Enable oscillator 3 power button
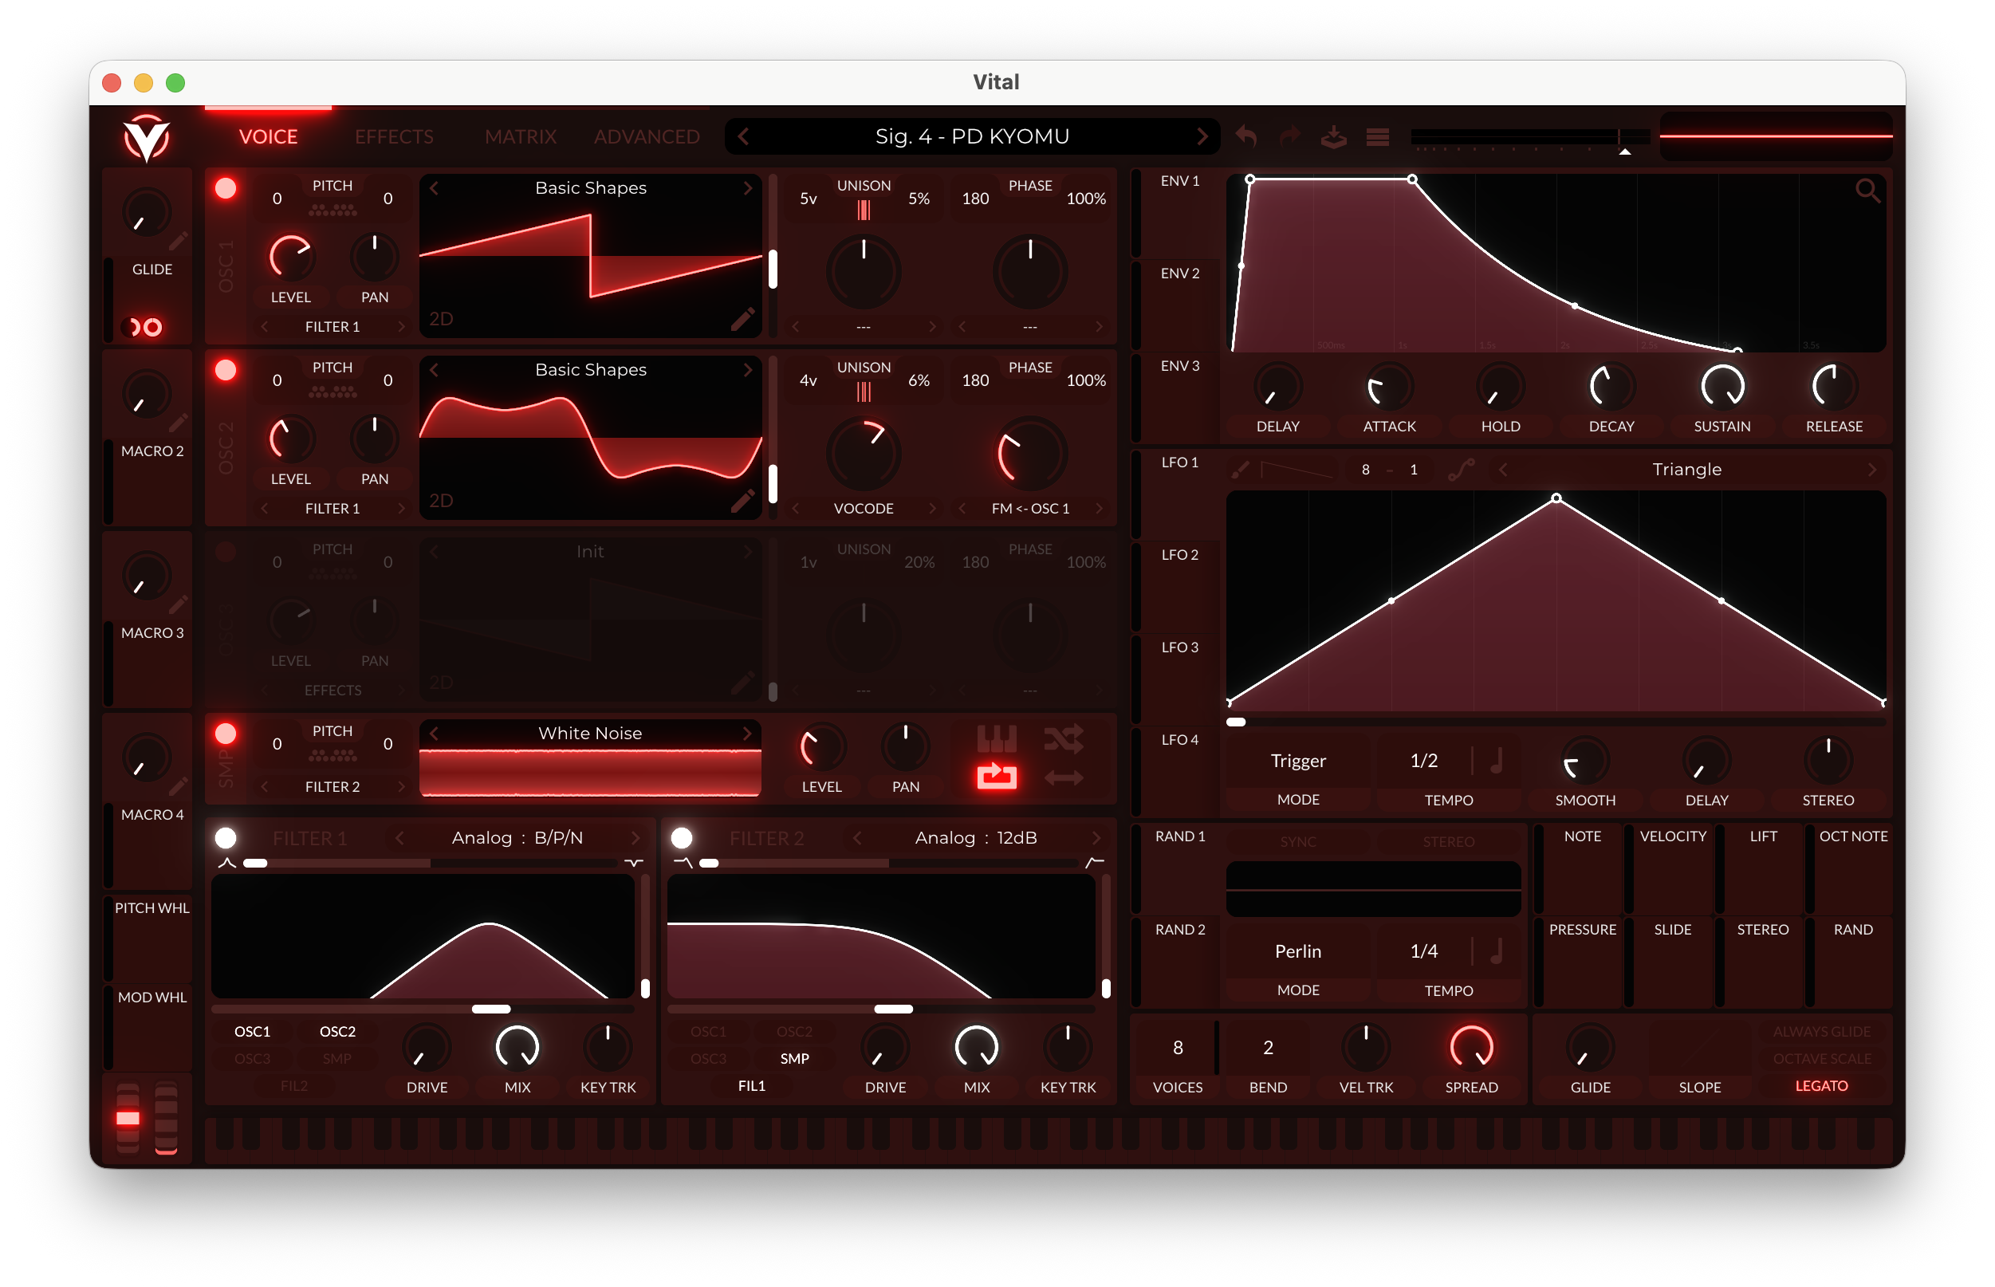Image resolution: width=1995 pixels, height=1287 pixels. point(226,552)
